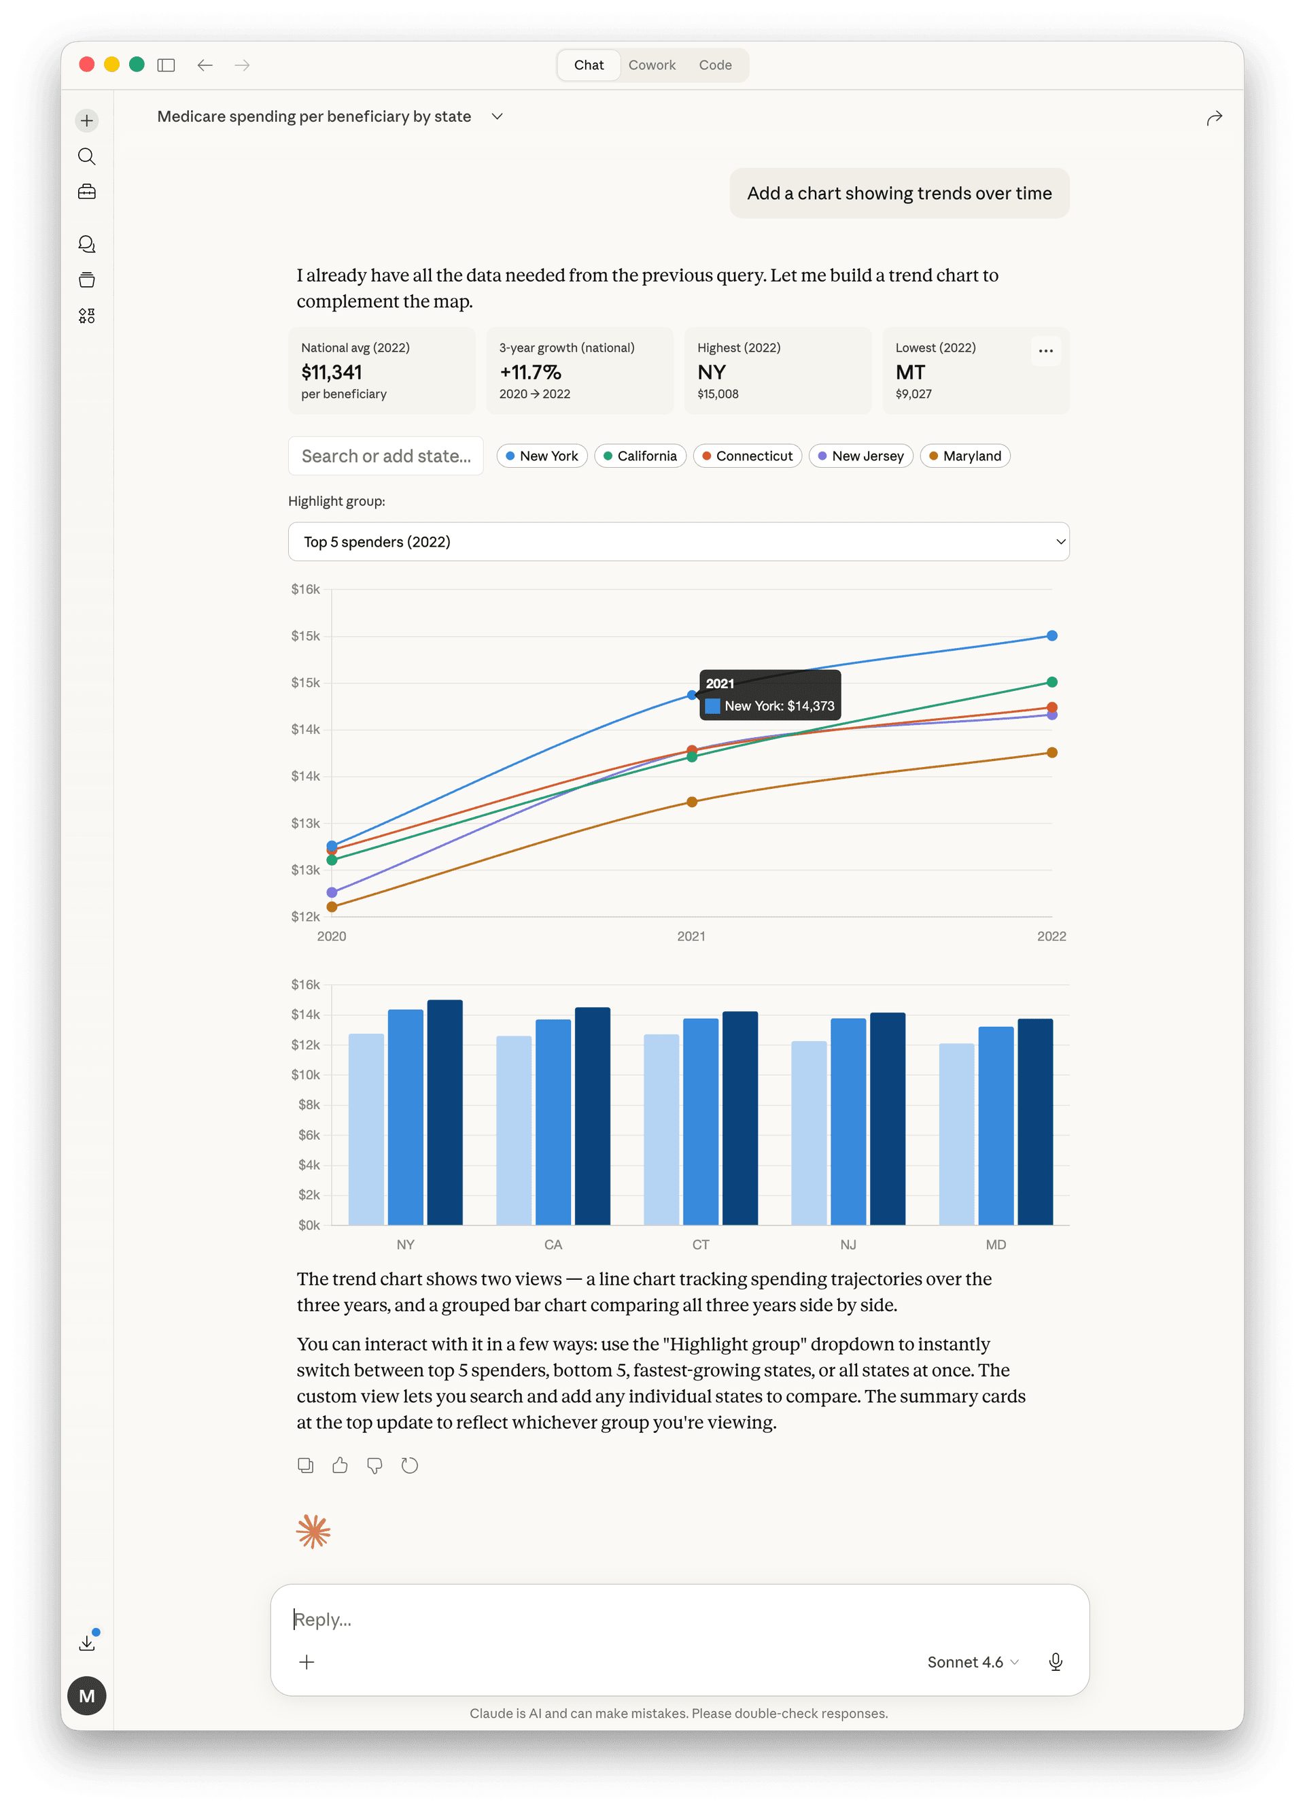Click the attach plus icon in reply box
Screen dimensions: 1305x1811
tap(307, 1661)
